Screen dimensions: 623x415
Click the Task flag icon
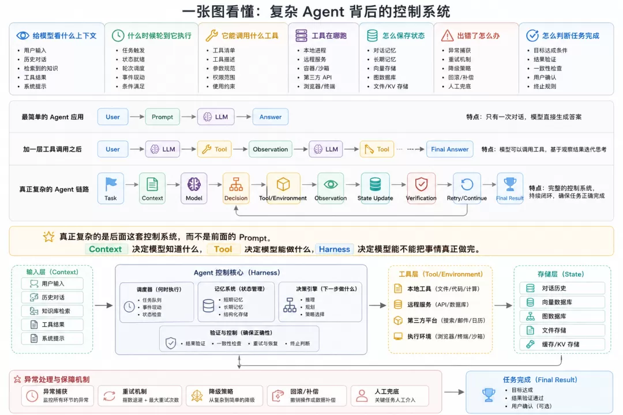111,184
